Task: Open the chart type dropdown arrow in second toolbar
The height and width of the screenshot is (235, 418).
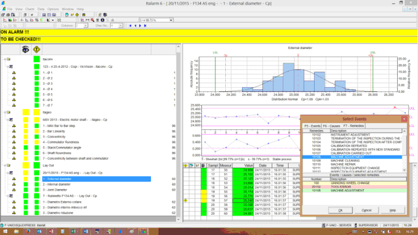Action: (x=53, y=20)
